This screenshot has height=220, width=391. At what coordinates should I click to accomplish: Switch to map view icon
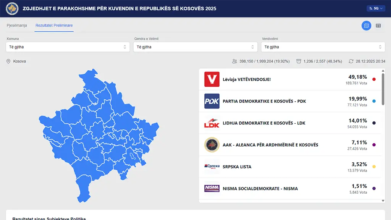[x=366, y=26]
